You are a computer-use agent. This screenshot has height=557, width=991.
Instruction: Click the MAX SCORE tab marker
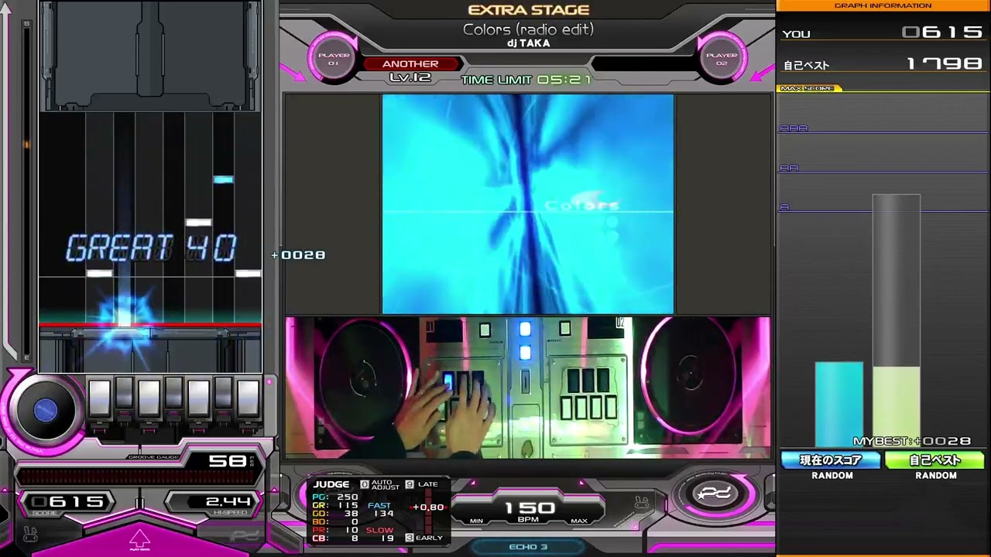tap(808, 88)
